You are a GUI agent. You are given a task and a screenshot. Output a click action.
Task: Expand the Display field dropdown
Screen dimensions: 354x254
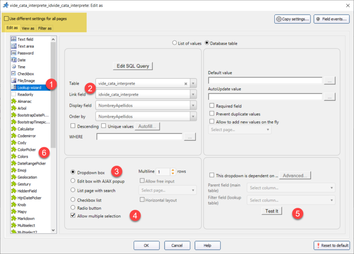pyautogui.click(x=193, y=105)
